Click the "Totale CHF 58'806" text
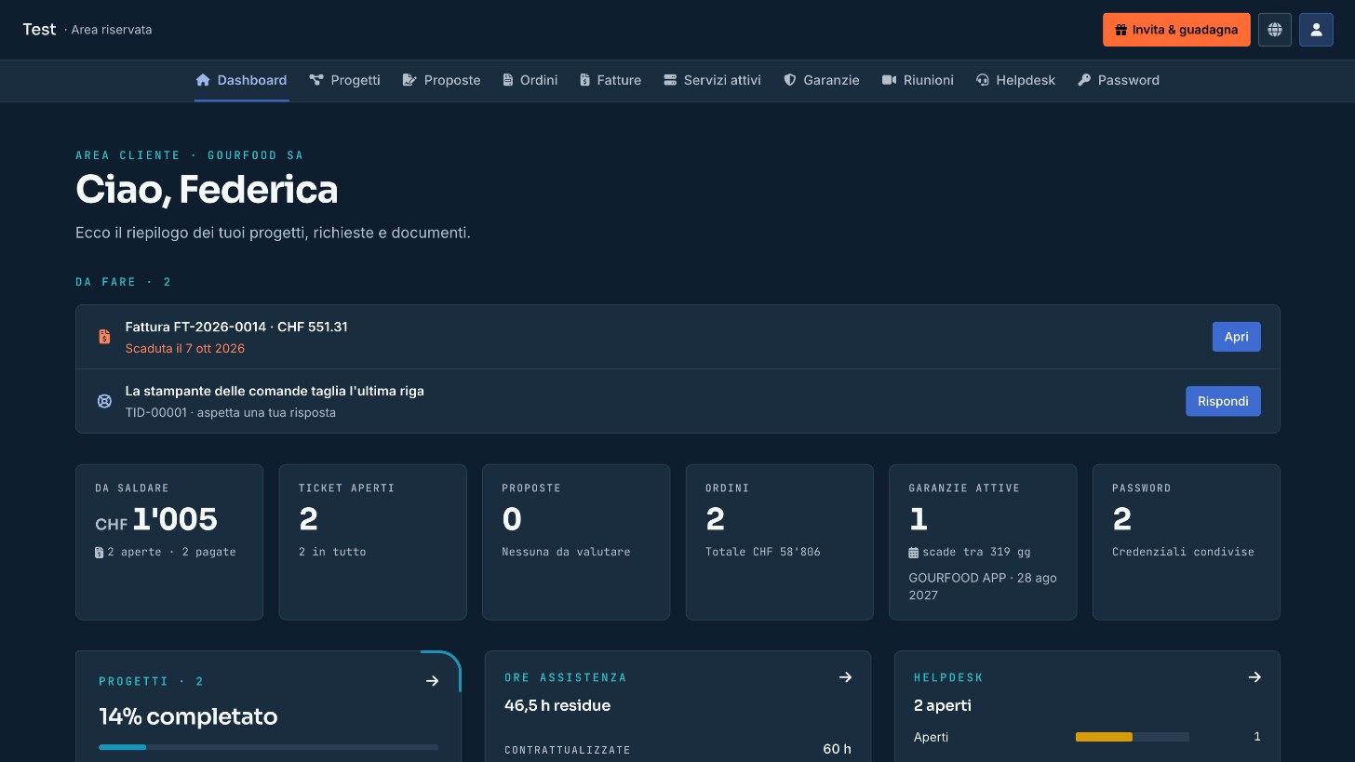This screenshot has height=762, width=1355. tap(763, 552)
